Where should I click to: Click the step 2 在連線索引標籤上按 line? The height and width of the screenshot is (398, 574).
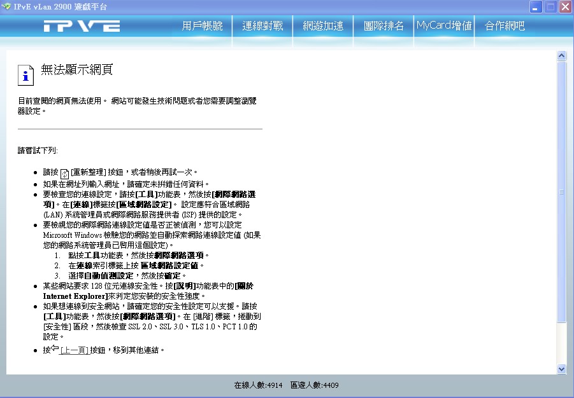tap(136, 265)
